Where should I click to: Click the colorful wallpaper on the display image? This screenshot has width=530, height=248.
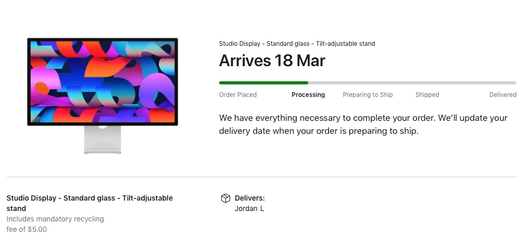[x=103, y=81]
